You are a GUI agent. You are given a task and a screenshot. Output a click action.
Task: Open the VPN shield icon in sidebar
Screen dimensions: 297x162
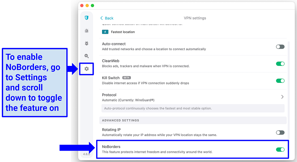pos(87,18)
